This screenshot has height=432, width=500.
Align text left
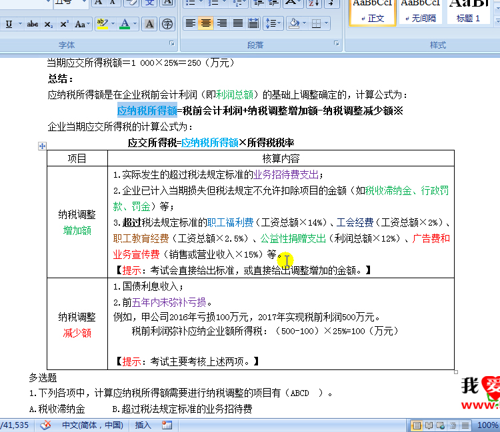[x=191, y=23]
